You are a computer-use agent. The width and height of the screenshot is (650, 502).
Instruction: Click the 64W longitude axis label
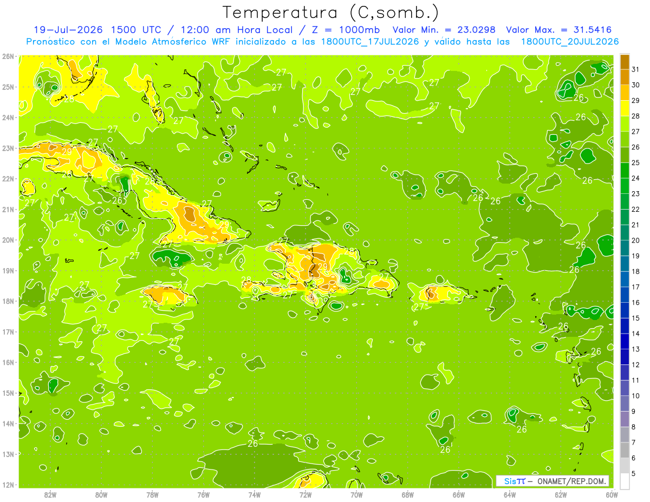pos(509,494)
